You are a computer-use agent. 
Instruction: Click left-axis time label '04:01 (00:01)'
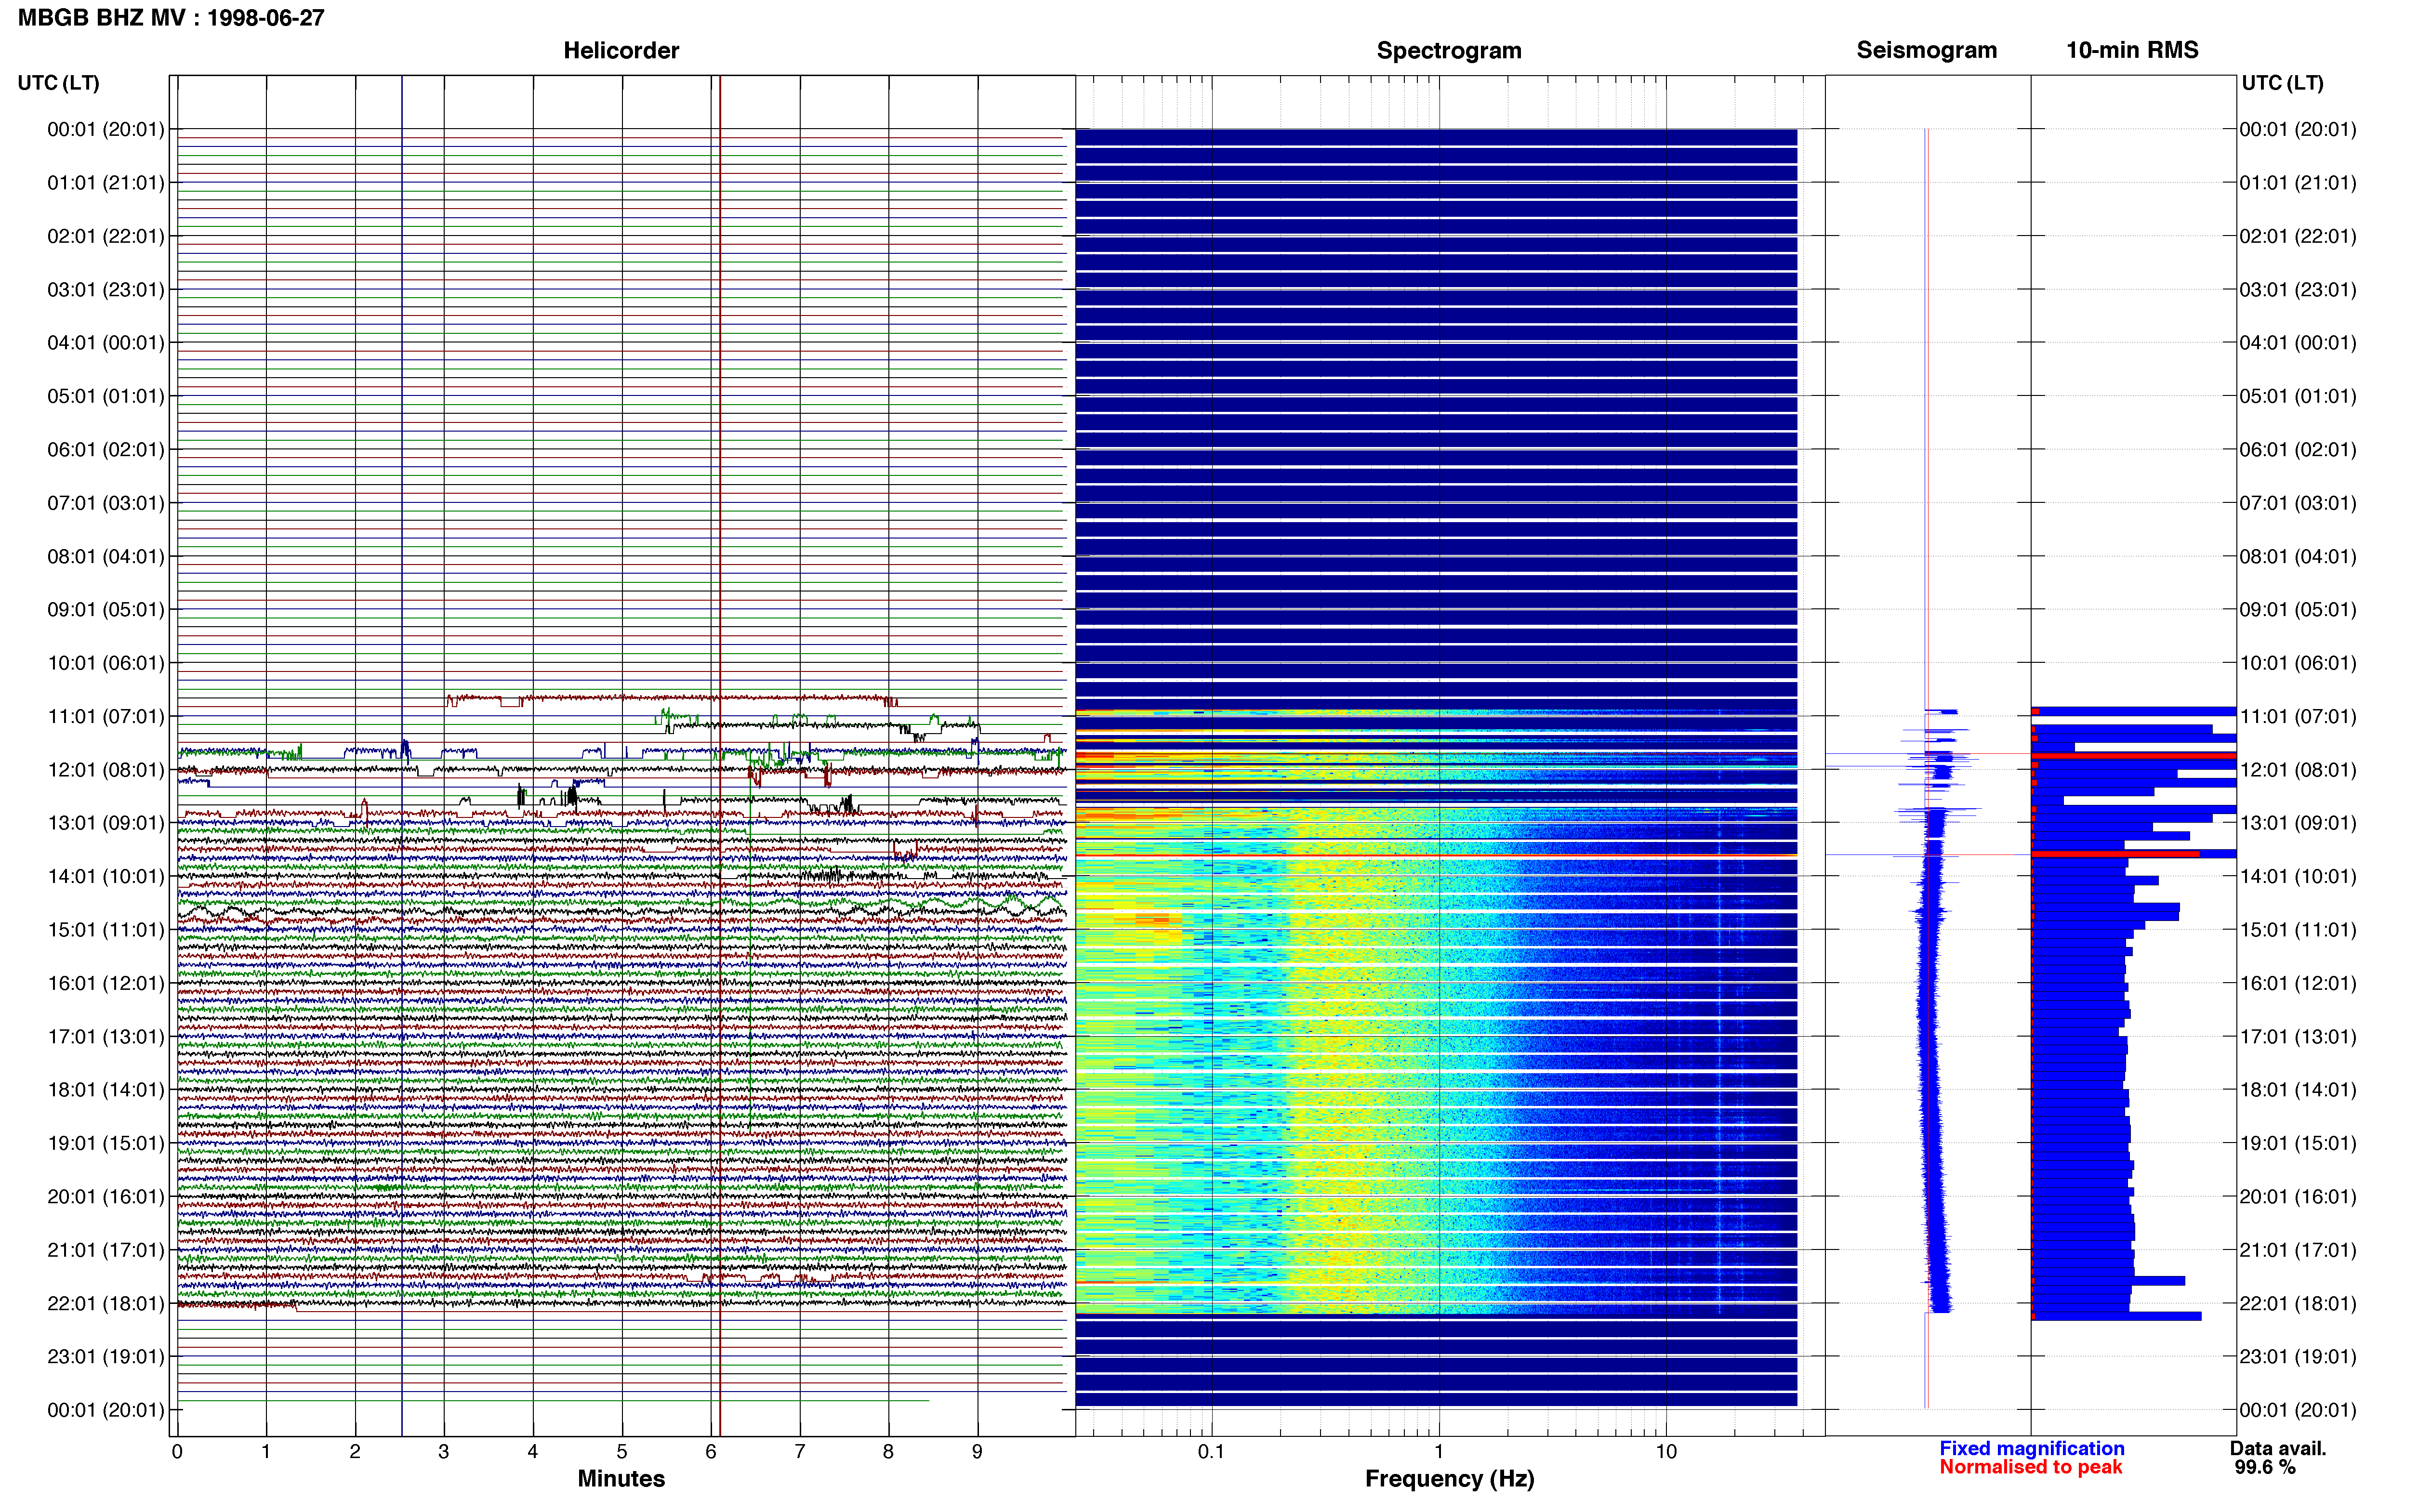(106, 343)
